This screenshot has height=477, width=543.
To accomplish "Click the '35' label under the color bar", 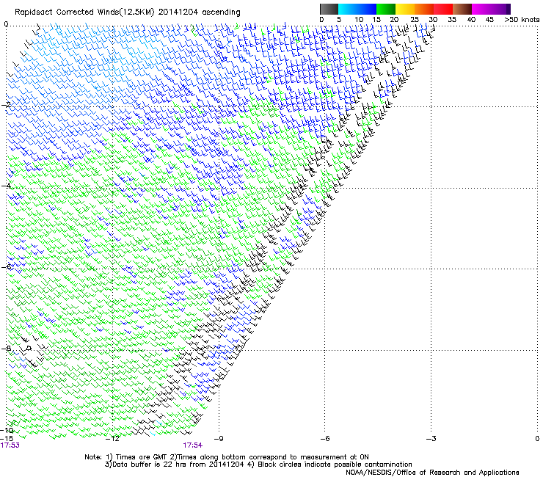I will [x=452, y=19].
